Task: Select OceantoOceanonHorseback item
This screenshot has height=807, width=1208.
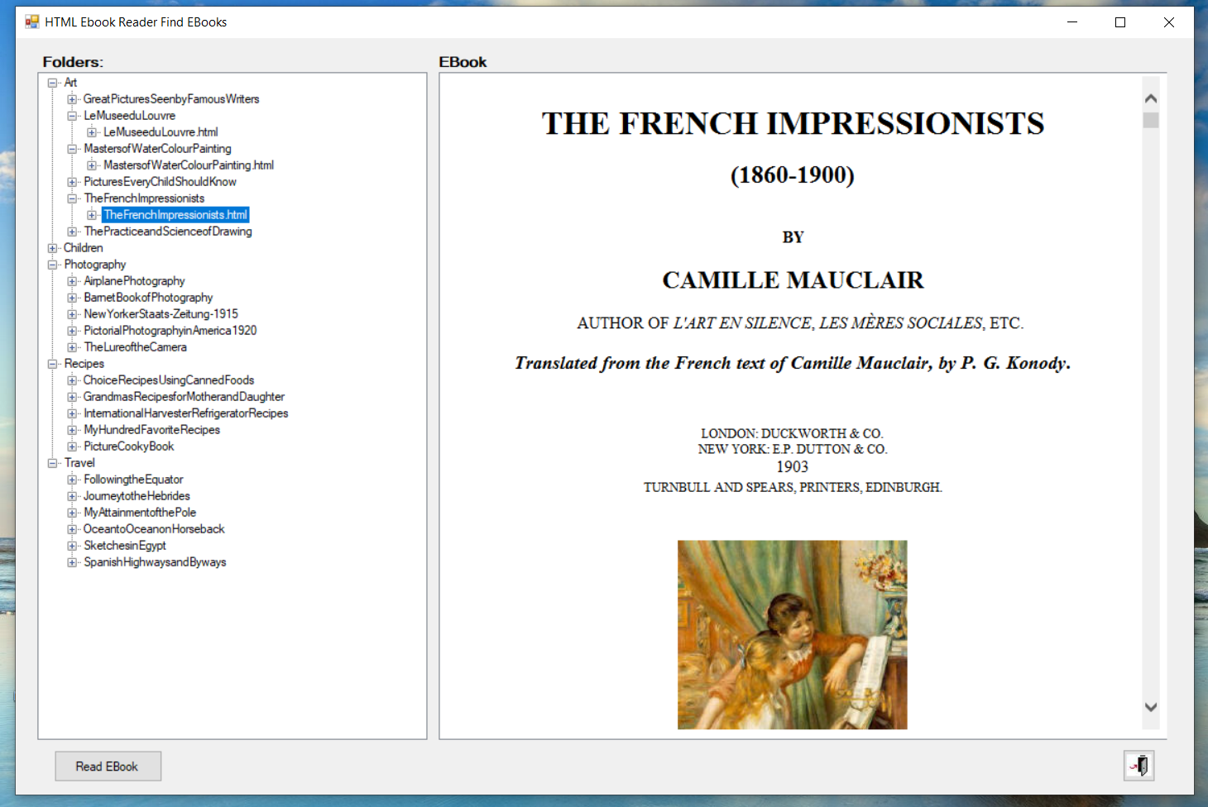Action: 154,529
